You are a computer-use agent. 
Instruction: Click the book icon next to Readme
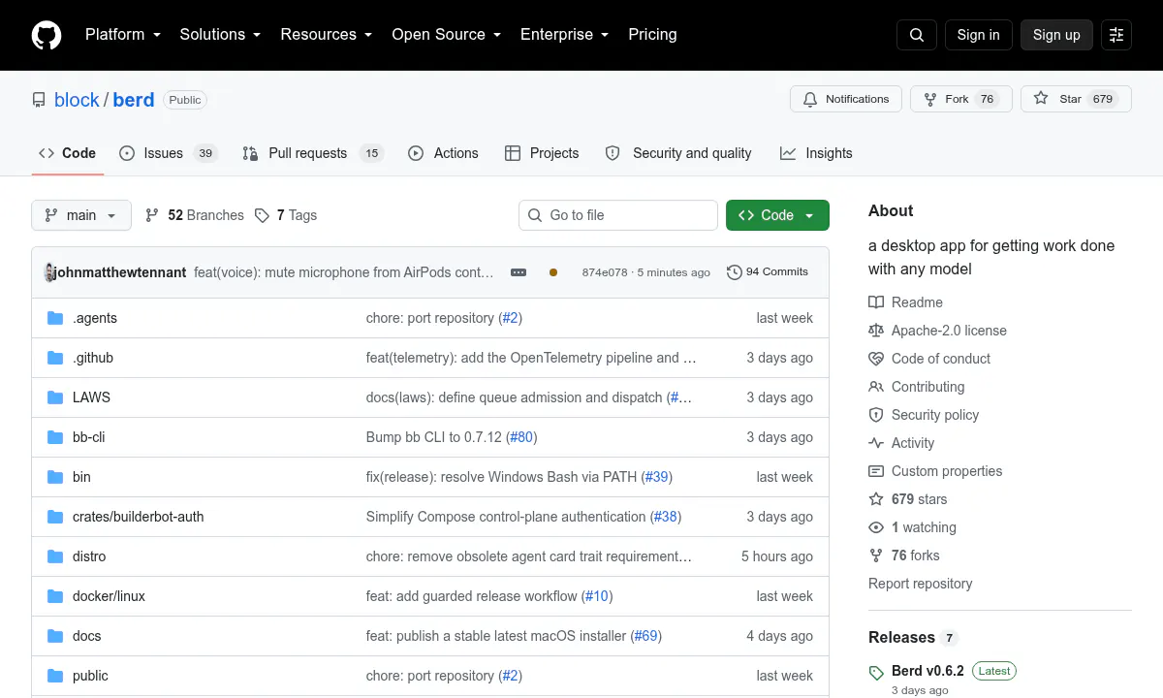coord(876,302)
